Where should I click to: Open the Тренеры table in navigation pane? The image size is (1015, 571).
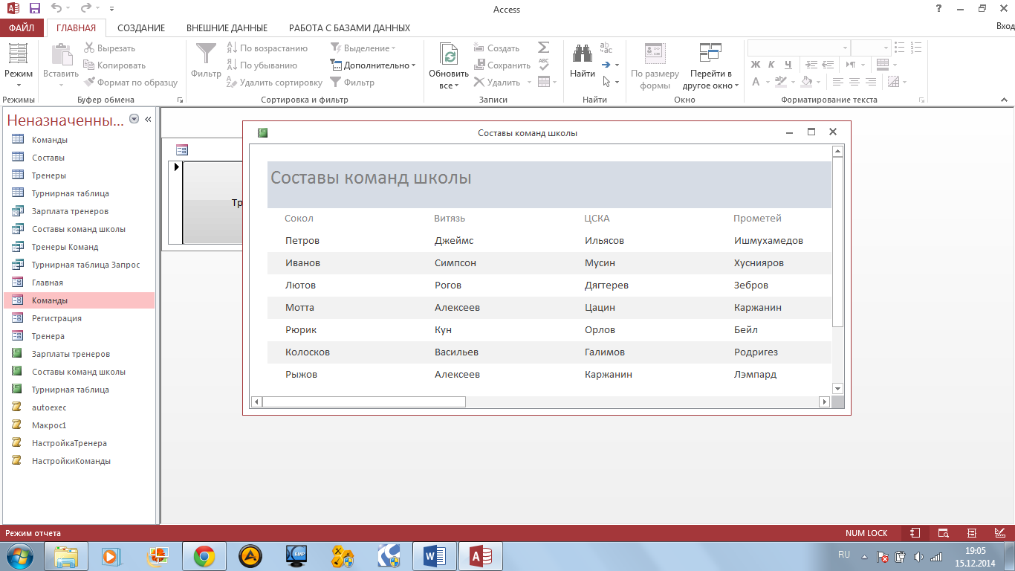point(49,175)
